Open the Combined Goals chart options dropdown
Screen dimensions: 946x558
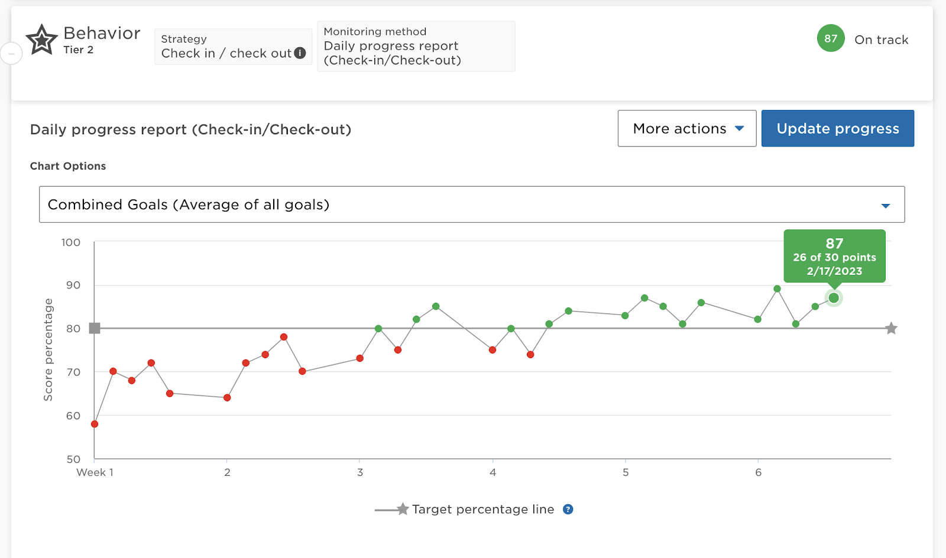(x=472, y=205)
